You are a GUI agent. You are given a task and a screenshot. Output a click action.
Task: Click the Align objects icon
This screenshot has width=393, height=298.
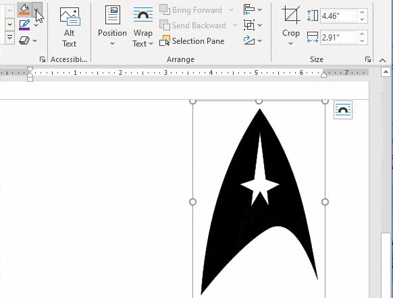(253, 9)
